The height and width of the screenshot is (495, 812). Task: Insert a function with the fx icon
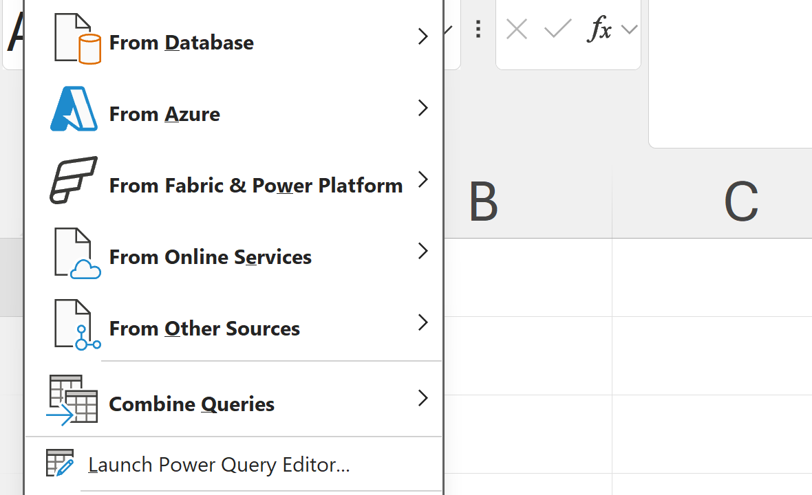[x=599, y=29]
